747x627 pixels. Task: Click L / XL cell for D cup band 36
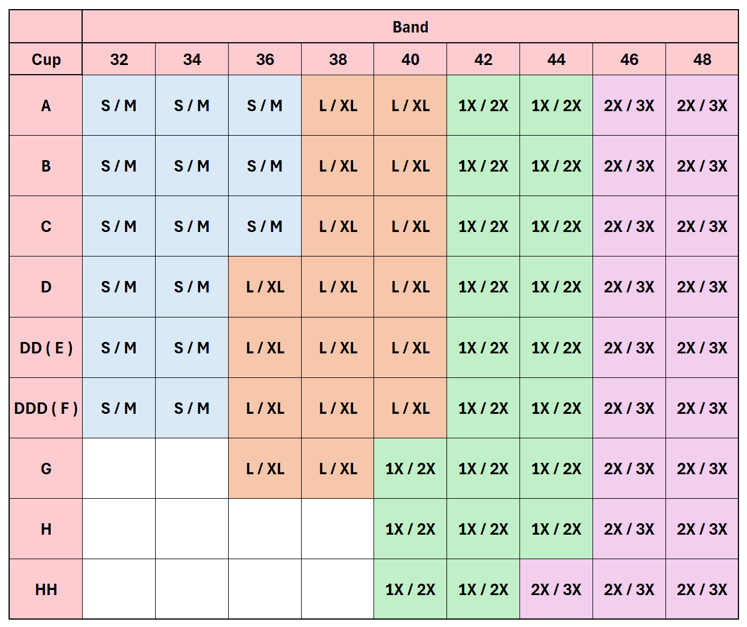(265, 287)
